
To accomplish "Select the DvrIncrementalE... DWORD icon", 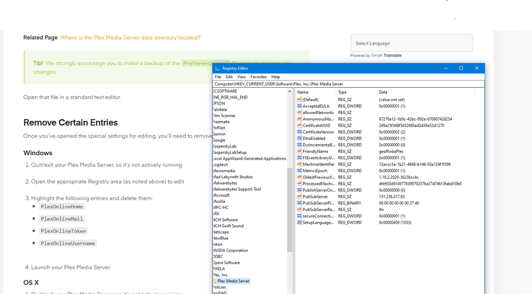I will (x=299, y=145).
